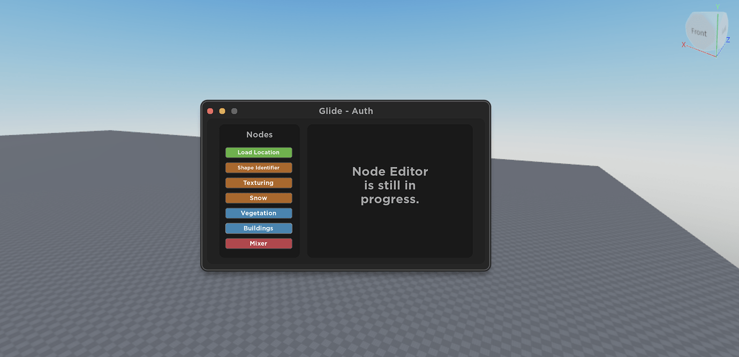Click the Node Editor progress message
The height and width of the screenshot is (357, 739).
(389, 185)
